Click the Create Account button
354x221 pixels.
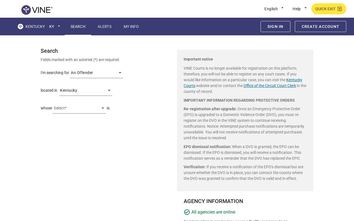tap(321, 27)
